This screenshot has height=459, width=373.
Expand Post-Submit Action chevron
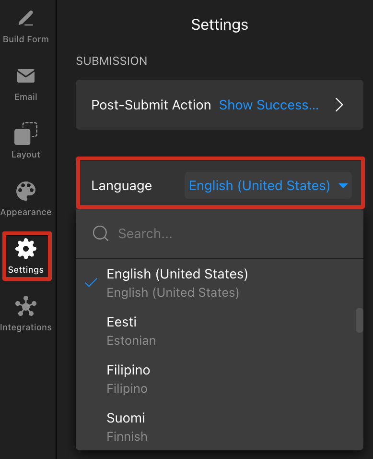tap(339, 105)
